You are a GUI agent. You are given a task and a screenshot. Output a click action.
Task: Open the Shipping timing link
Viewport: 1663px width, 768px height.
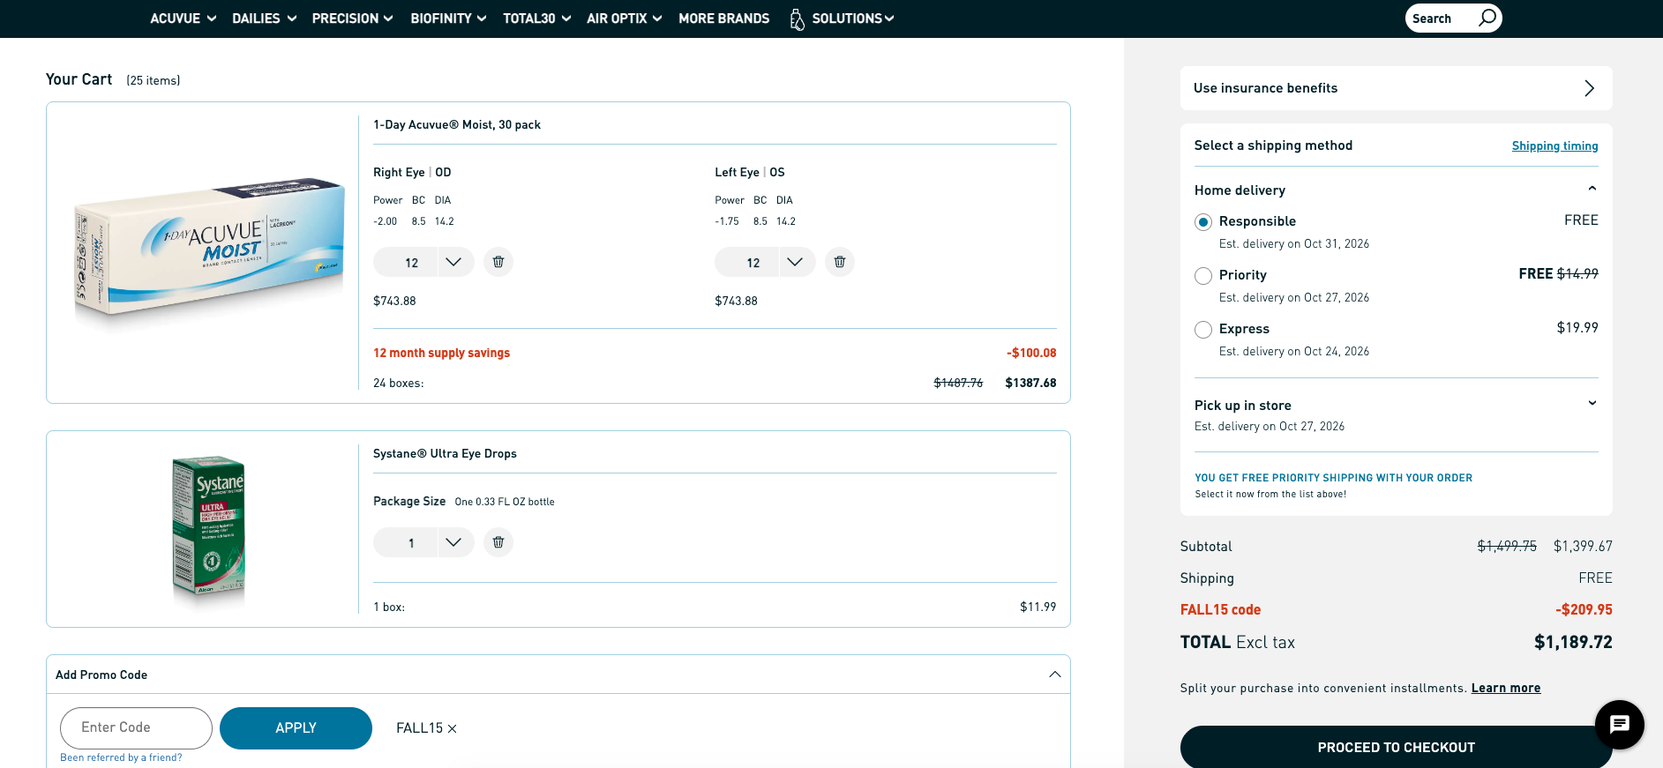pyautogui.click(x=1554, y=146)
